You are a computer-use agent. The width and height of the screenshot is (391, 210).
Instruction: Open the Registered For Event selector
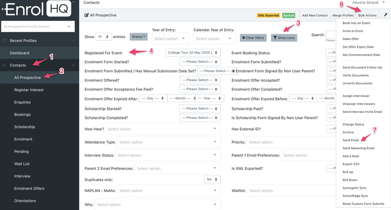(x=193, y=53)
